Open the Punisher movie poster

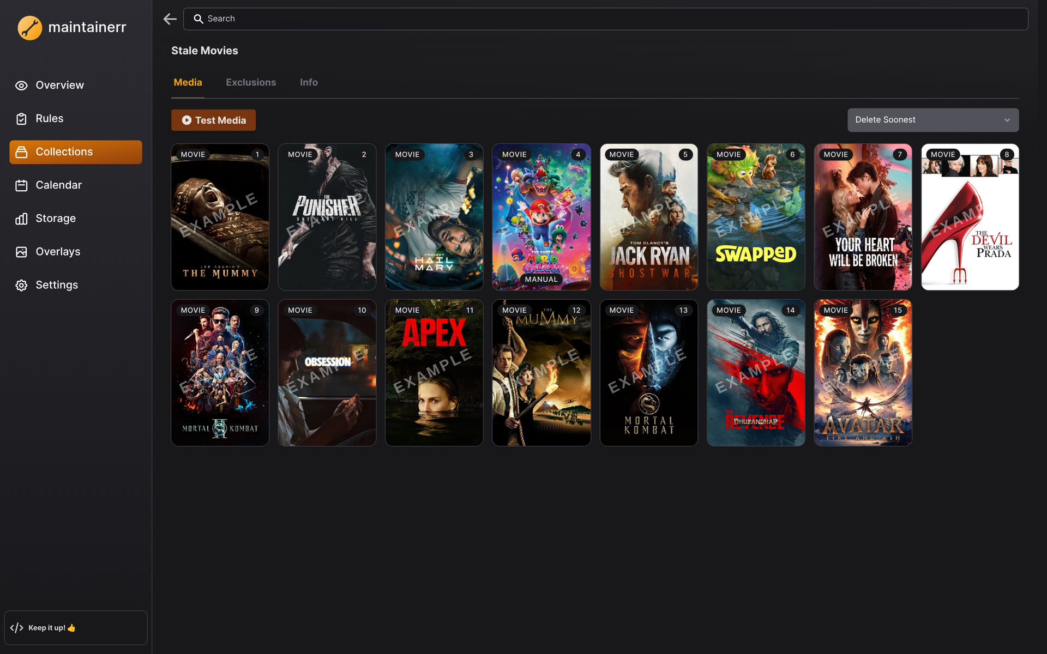point(327,217)
